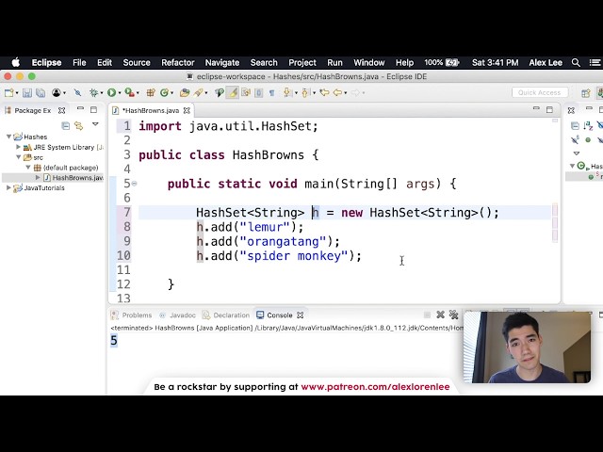Open the Navigate menu
The width and height of the screenshot is (603, 452).
(x=222, y=62)
